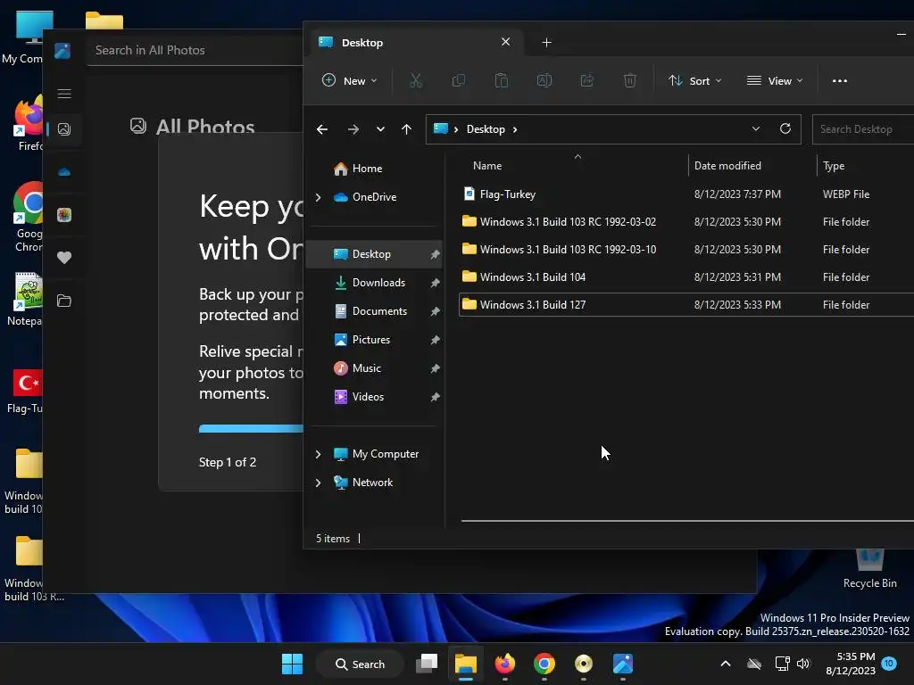
Task: Switch to Photos app in taskbar
Action: 622,664
